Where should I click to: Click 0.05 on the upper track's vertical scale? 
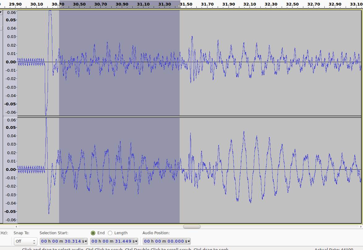[x=11, y=20]
